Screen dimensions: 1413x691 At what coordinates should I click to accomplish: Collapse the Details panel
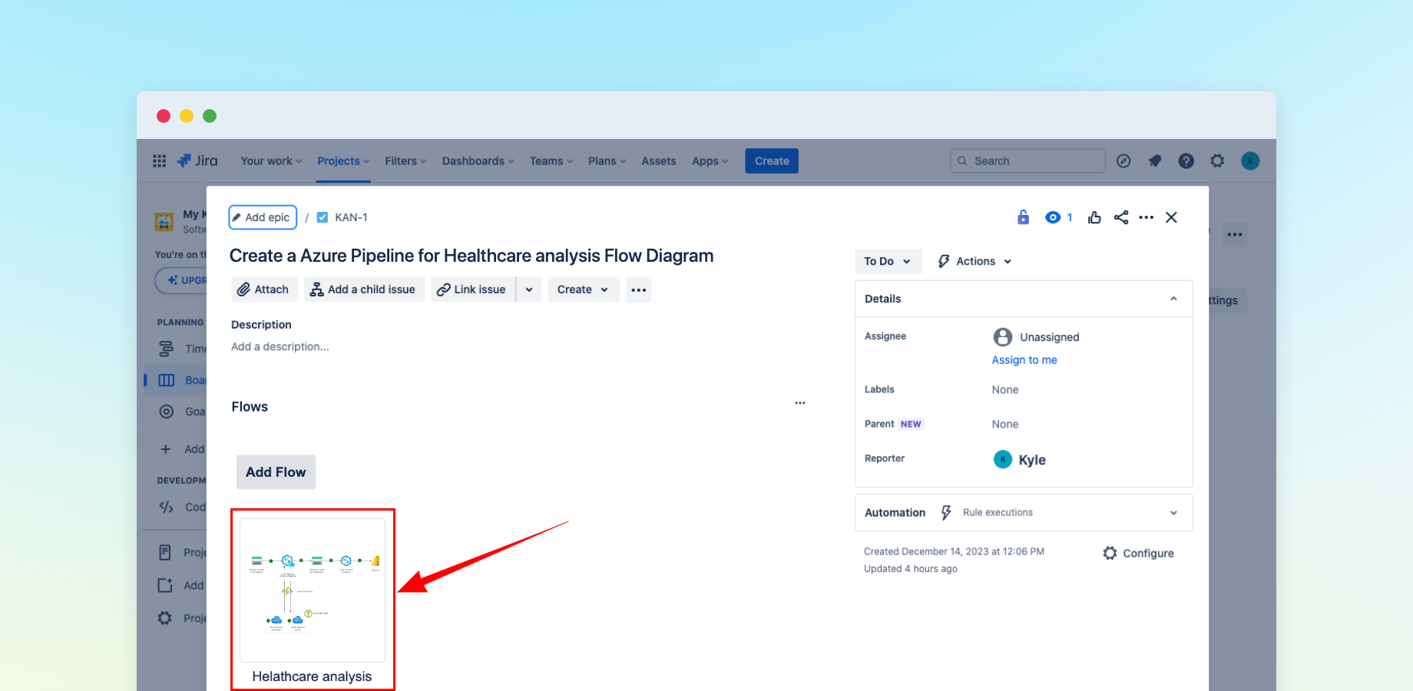pyautogui.click(x=1173, y=299)
